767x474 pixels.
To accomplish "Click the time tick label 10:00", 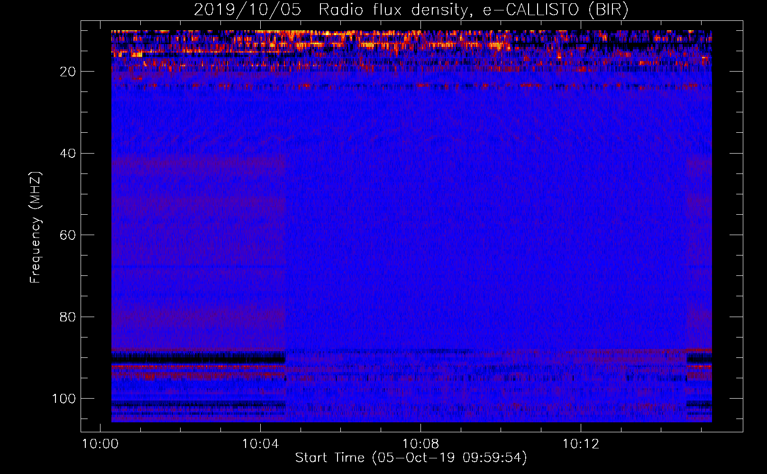I will point(100,444).
